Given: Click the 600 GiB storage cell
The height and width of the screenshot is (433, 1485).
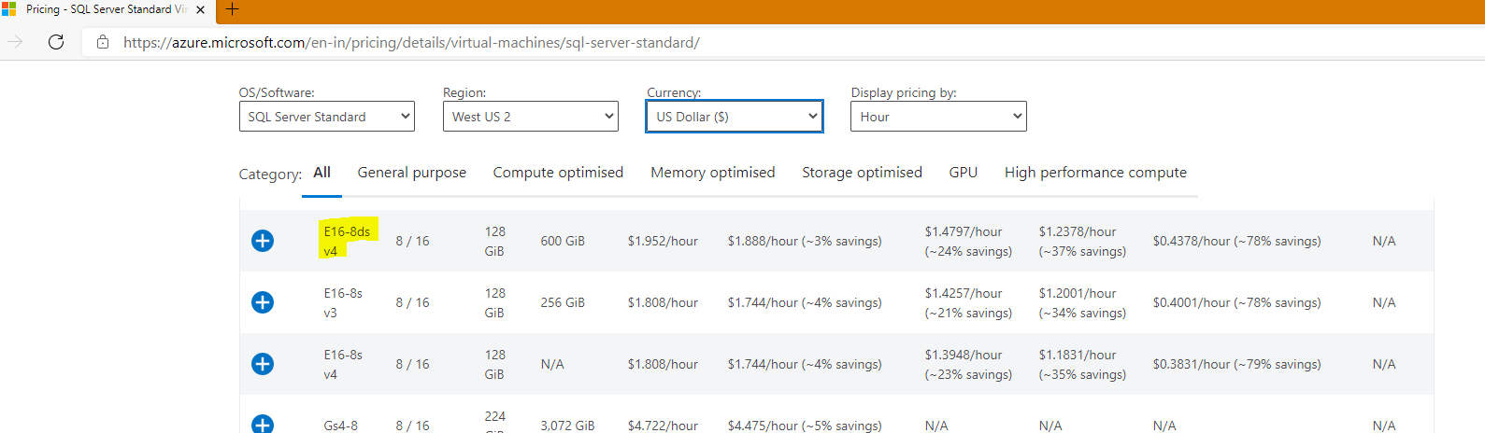Looking at the screenshot, I should 563,241.
